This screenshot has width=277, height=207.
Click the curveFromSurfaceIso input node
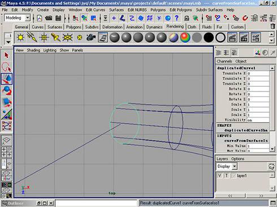246,140
